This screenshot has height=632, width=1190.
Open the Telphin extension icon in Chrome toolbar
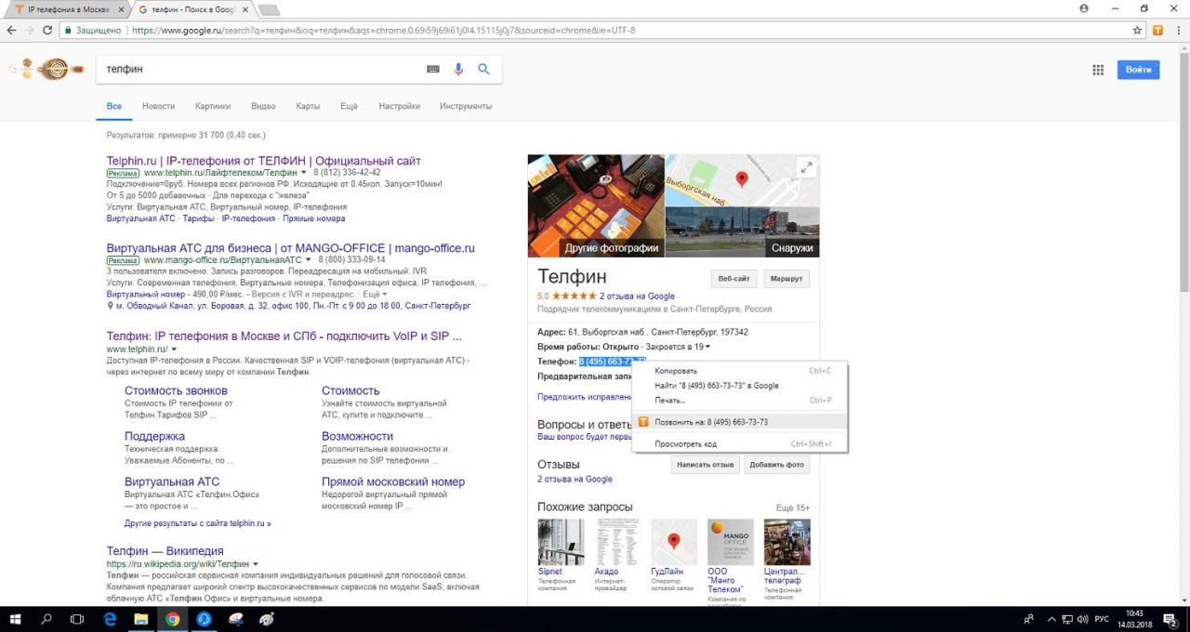(x=1158, y=31)
